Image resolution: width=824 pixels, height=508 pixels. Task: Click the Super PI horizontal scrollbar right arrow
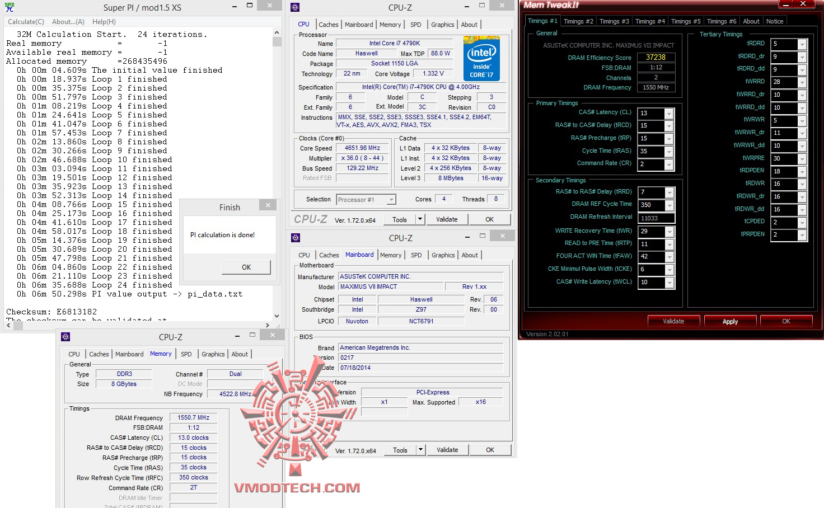pos(268,324)
